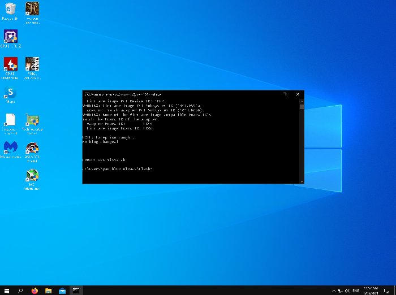Open the clock and date flyout
Viewport: 396px width, 295px height.
coord(371,290)
